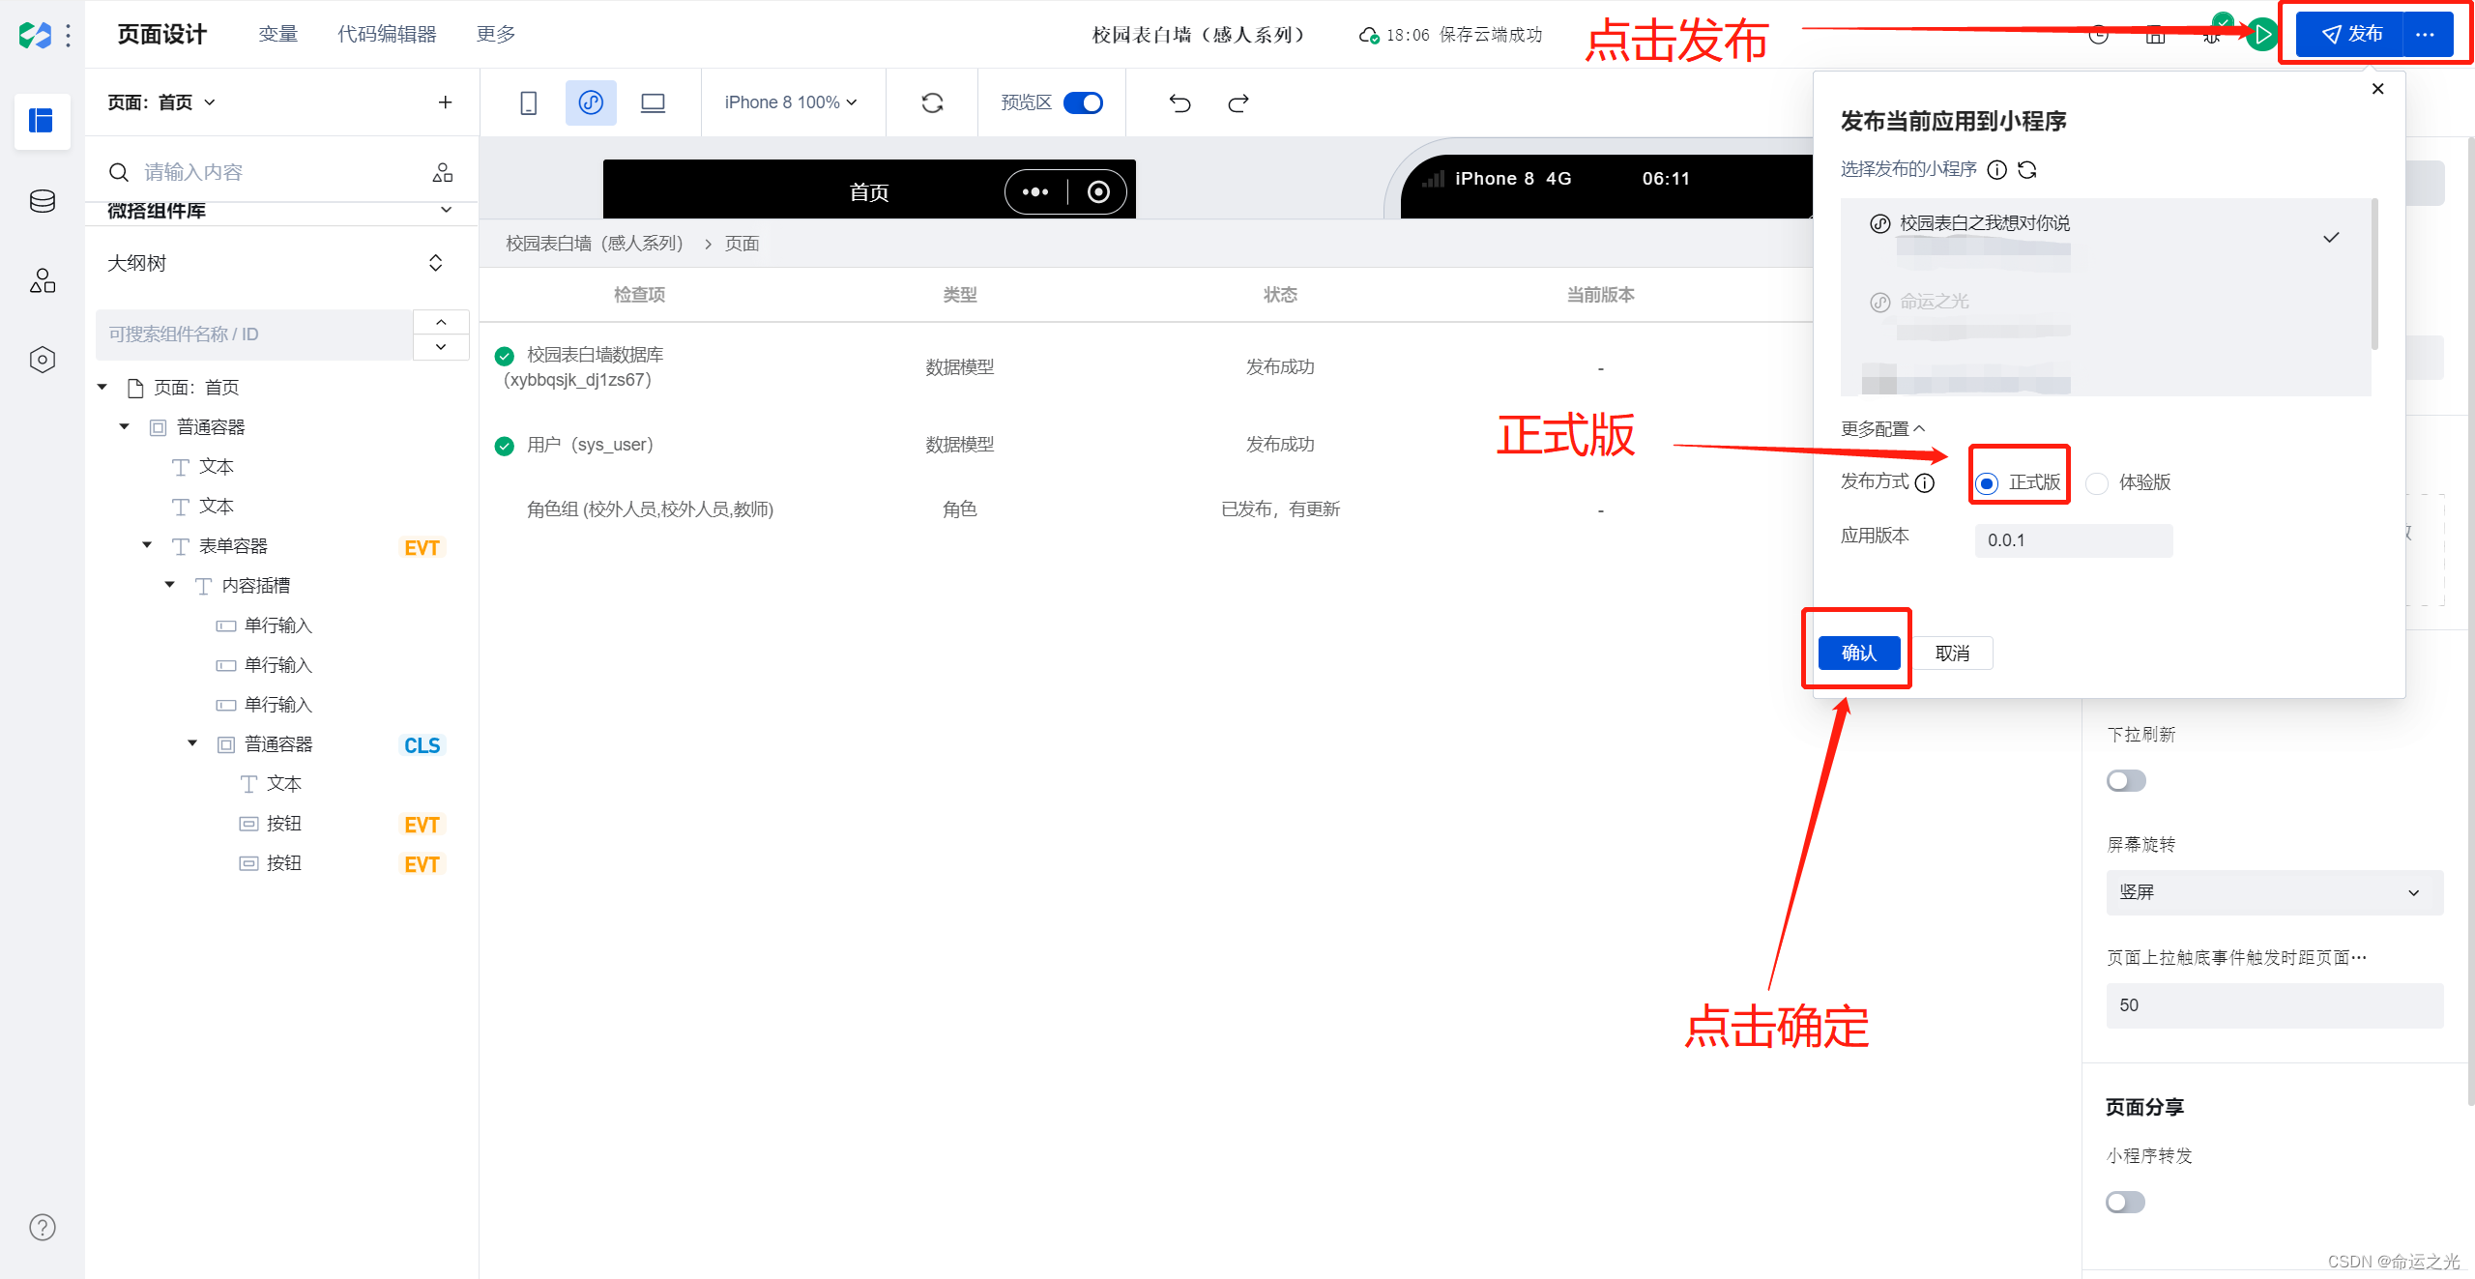The height and width of the screenshot is (1279, 2475).
Task: Click the 确认 button
Action: pyautogui.click(x=1858, y=654)
